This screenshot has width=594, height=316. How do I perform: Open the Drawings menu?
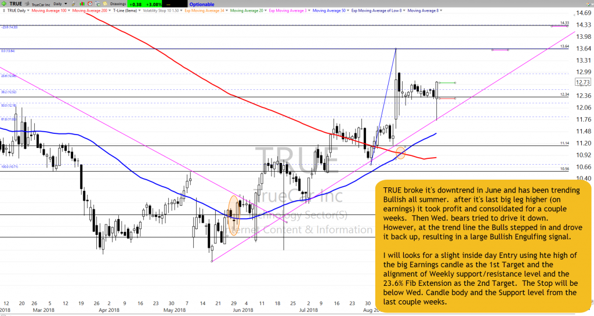coord(118,4)
